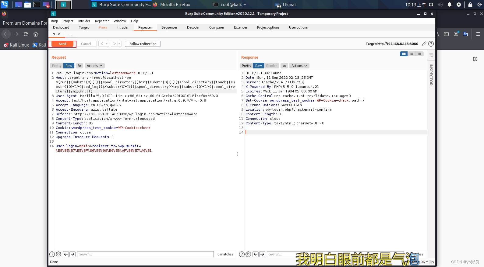
Task: Jump to next match in request search
Action: (72, 254)
